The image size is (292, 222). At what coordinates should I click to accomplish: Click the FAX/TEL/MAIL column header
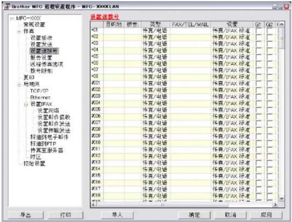pos(190,24)
